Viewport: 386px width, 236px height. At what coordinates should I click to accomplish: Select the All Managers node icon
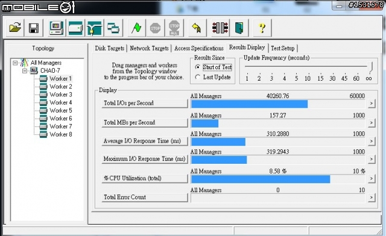click(24, 63)
